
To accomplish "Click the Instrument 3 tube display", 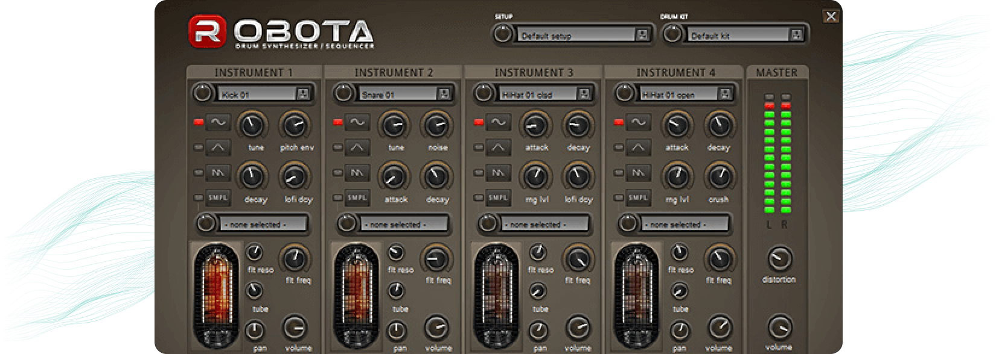I will click(496, 295).
